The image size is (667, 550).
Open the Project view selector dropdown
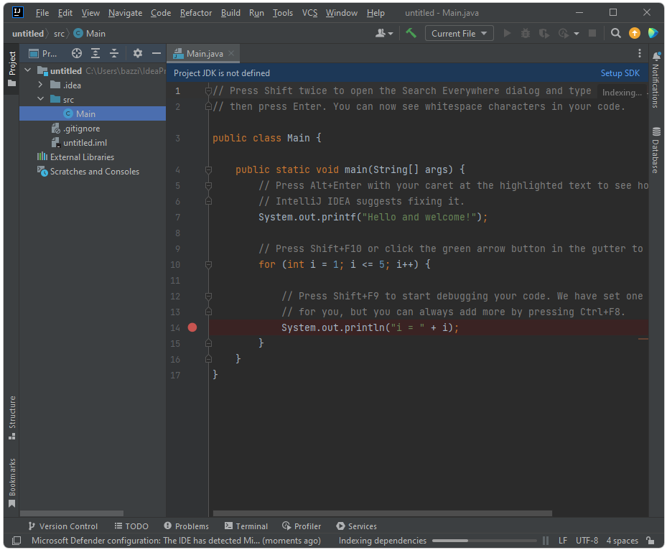point(43,53)
